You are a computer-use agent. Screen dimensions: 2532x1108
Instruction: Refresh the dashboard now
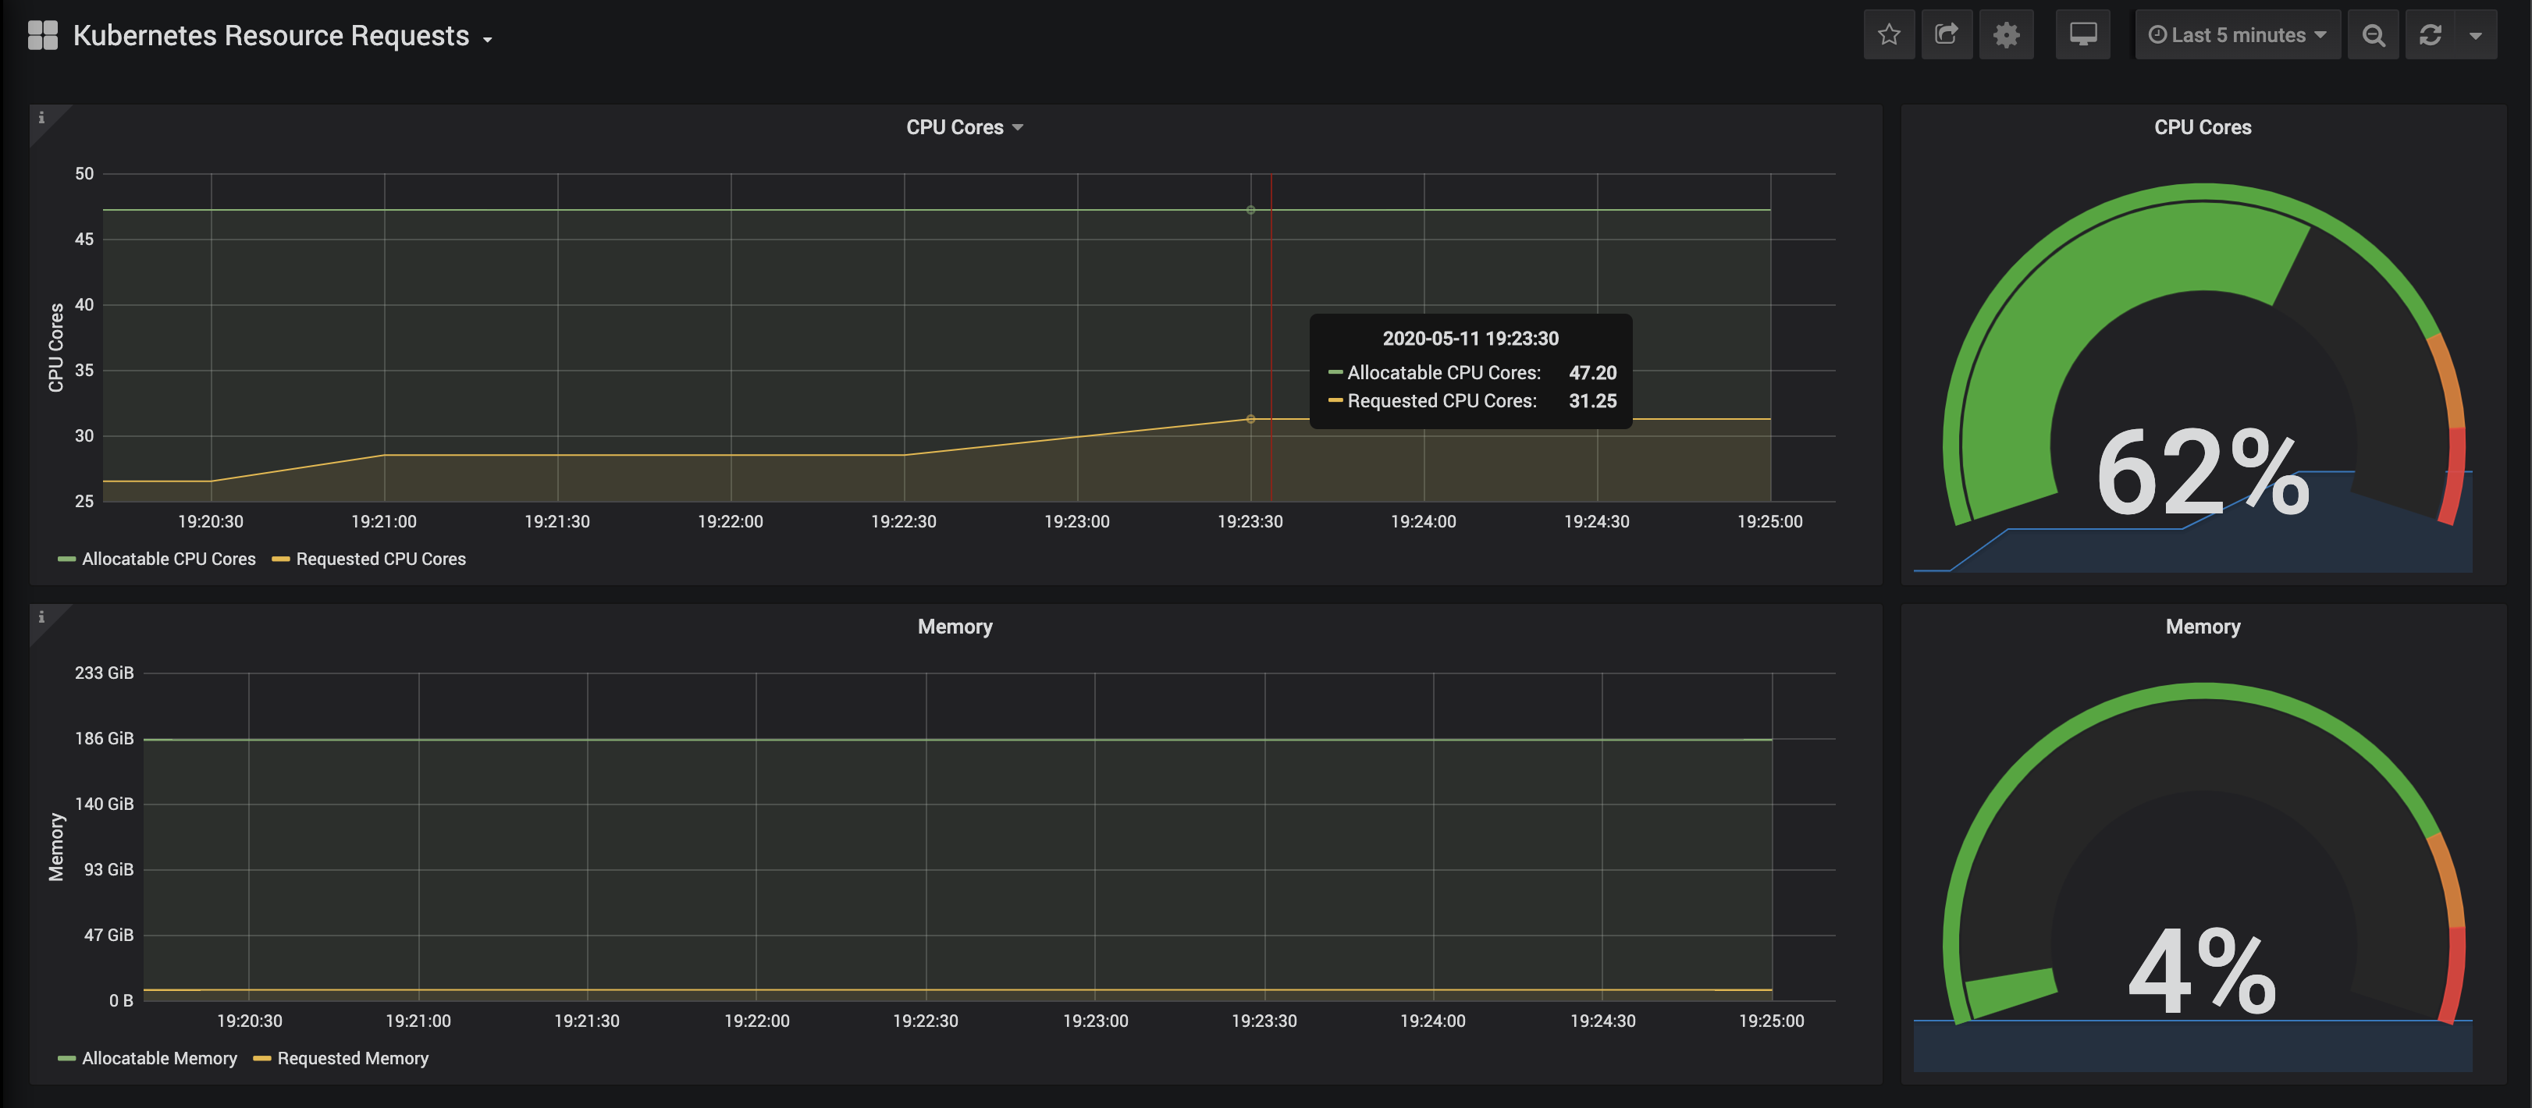click(x=2430, y=35)
